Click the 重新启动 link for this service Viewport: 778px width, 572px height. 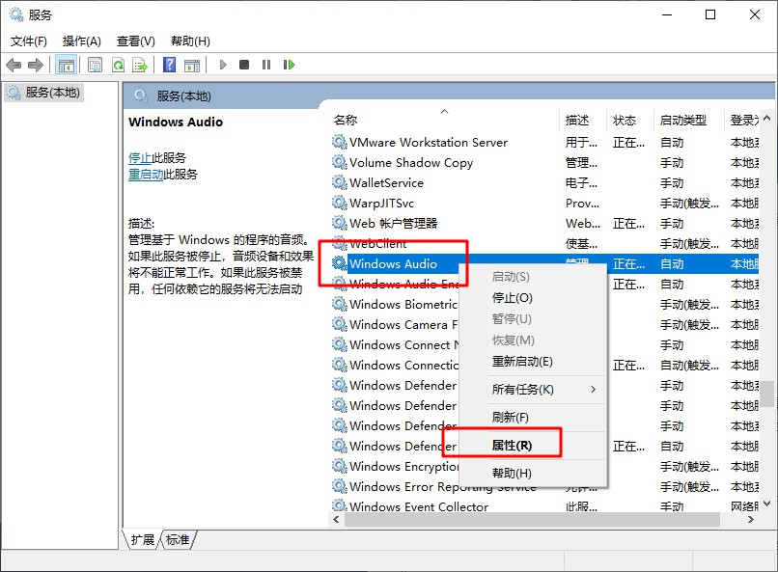point(146,175)
